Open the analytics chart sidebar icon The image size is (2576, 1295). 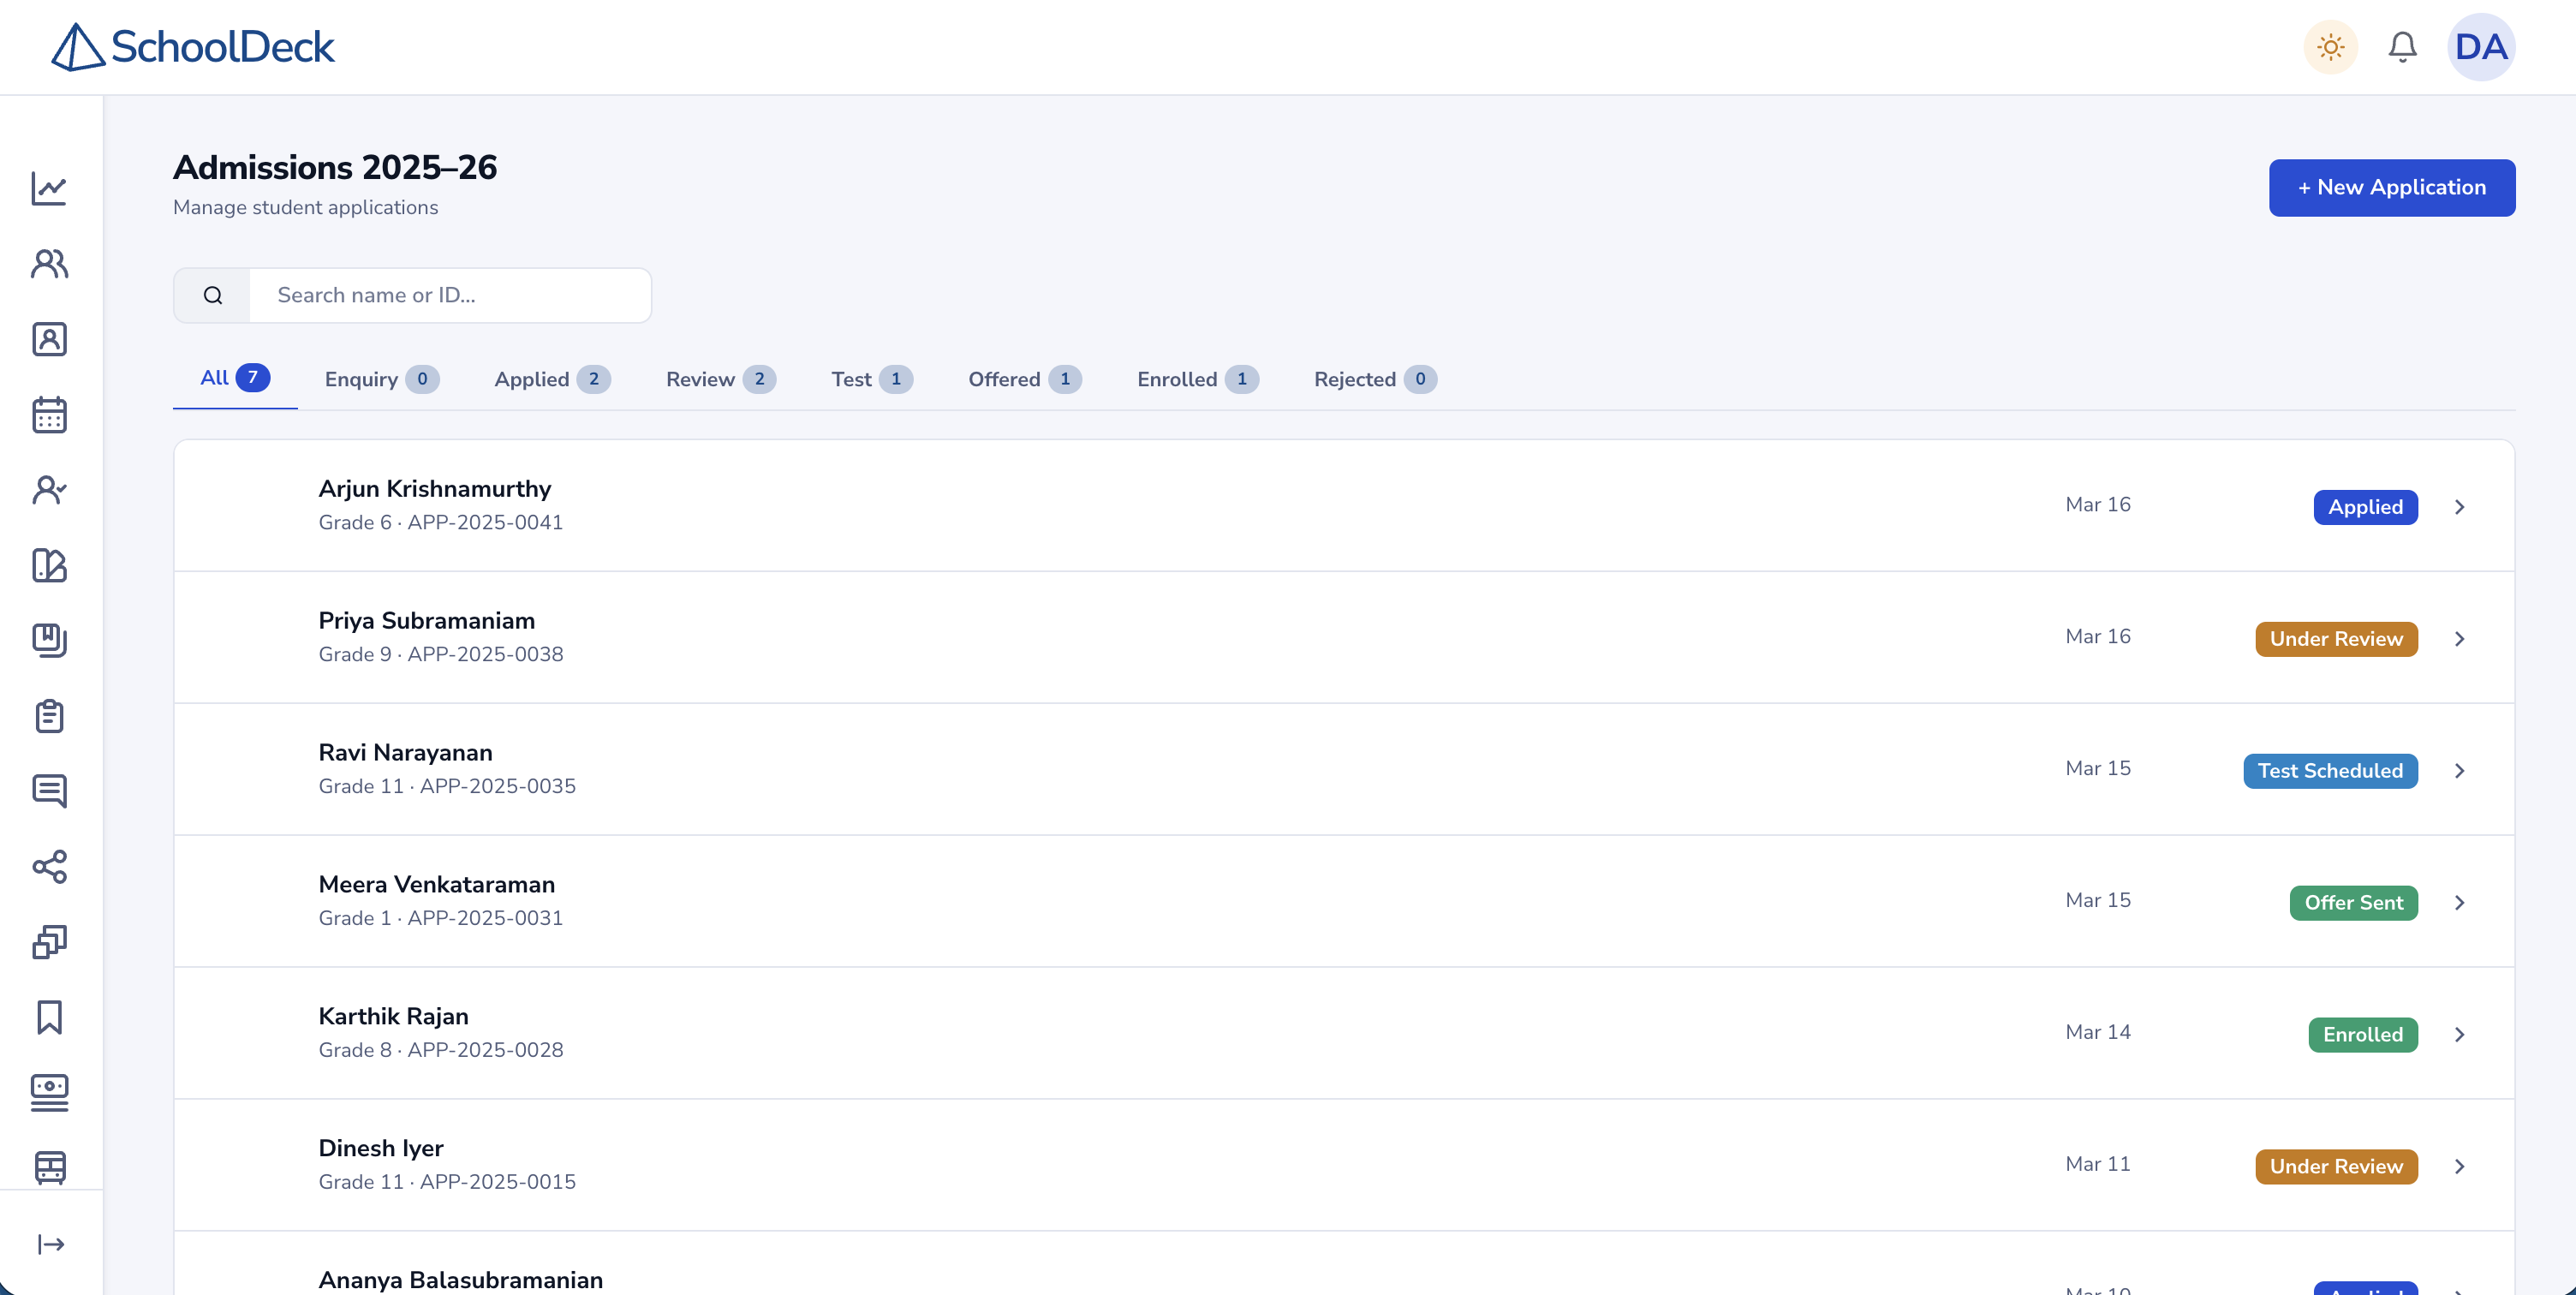(x=49, y=188)
